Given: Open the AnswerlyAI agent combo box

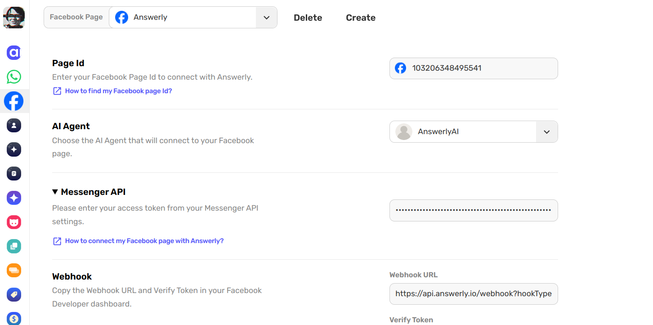Looking at the screenshot, I should pos(474,132).
